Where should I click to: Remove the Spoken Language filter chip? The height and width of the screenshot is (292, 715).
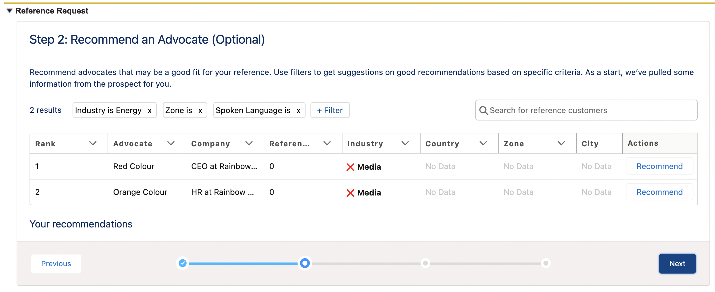tap(298, 111)
